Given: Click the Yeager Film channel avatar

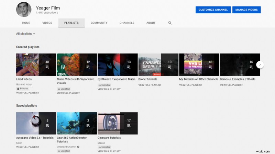Looking at the screenshot, I should [24, 10].
